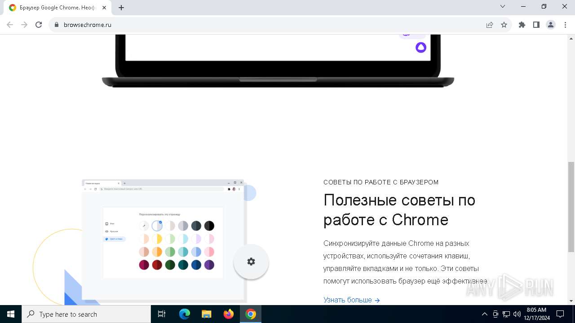Open File Explorer from the taskbar
575x323 pixels.
207,314
